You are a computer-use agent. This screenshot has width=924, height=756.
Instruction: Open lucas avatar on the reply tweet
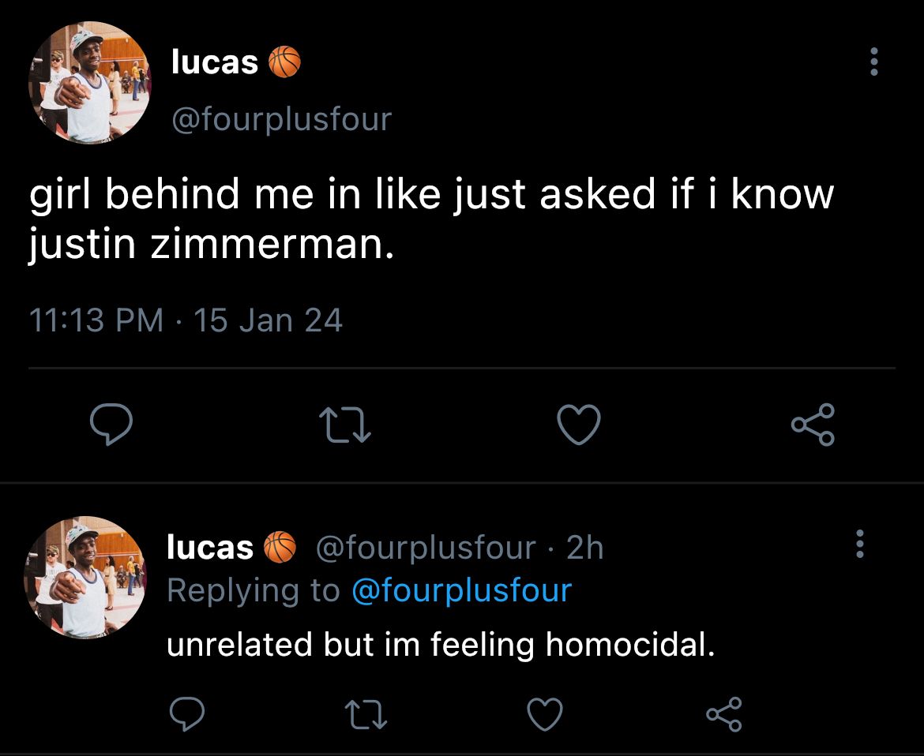(x=85, y=578)
